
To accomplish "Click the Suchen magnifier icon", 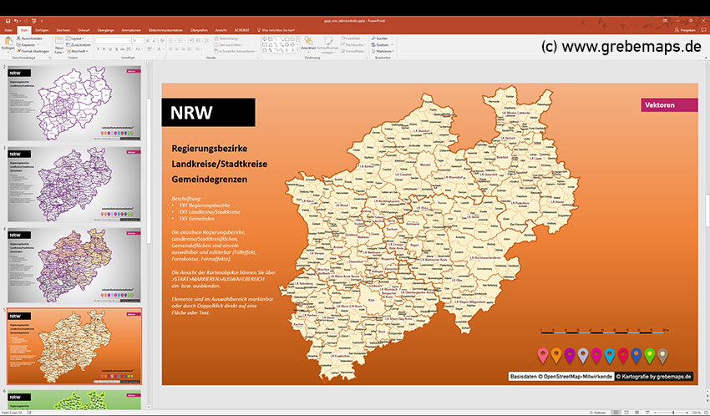I will point(372,38).
